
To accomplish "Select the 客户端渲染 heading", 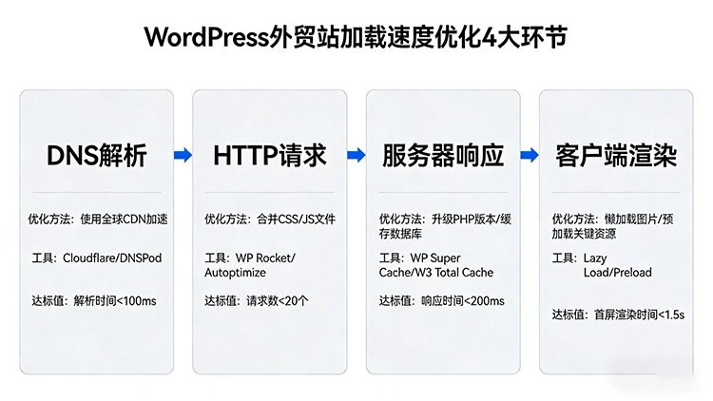I will tap(616, 155).
